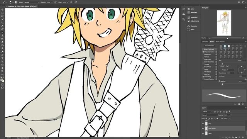Open the layer Fill dropdown

coord(229,119)
